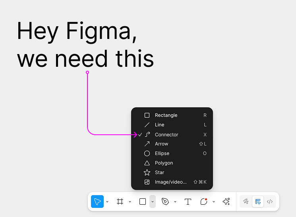Viewport: 296px width, 217px height.
Task: Choose Ellipse from the shape menu
Action: (172, 153)
